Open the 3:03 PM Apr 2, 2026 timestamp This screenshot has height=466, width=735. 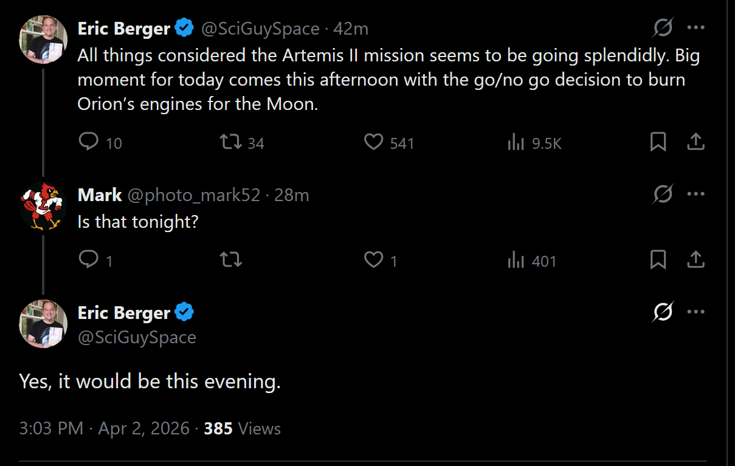[x=104, y=428]
